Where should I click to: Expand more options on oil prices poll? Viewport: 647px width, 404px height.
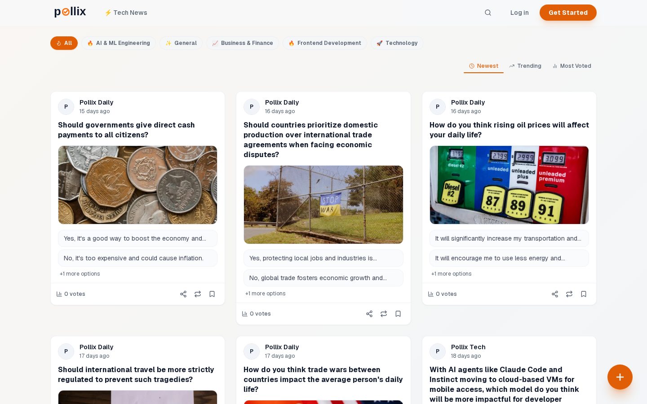click(452, 274)
